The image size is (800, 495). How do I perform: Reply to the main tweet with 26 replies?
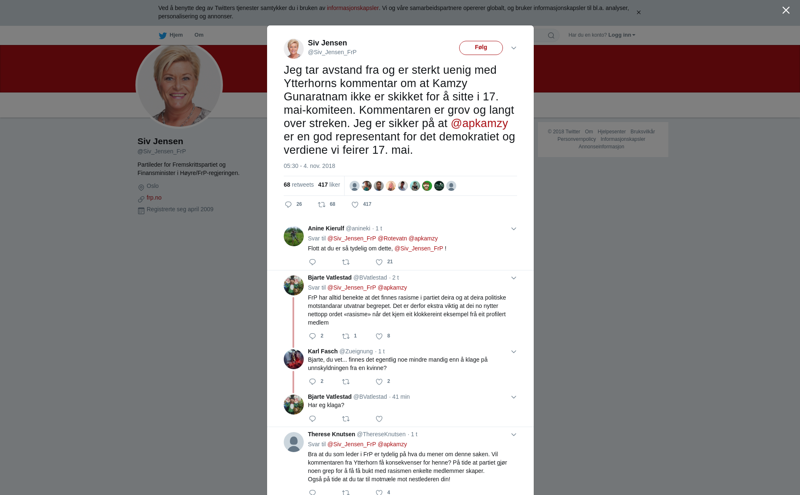pos(288,205)
